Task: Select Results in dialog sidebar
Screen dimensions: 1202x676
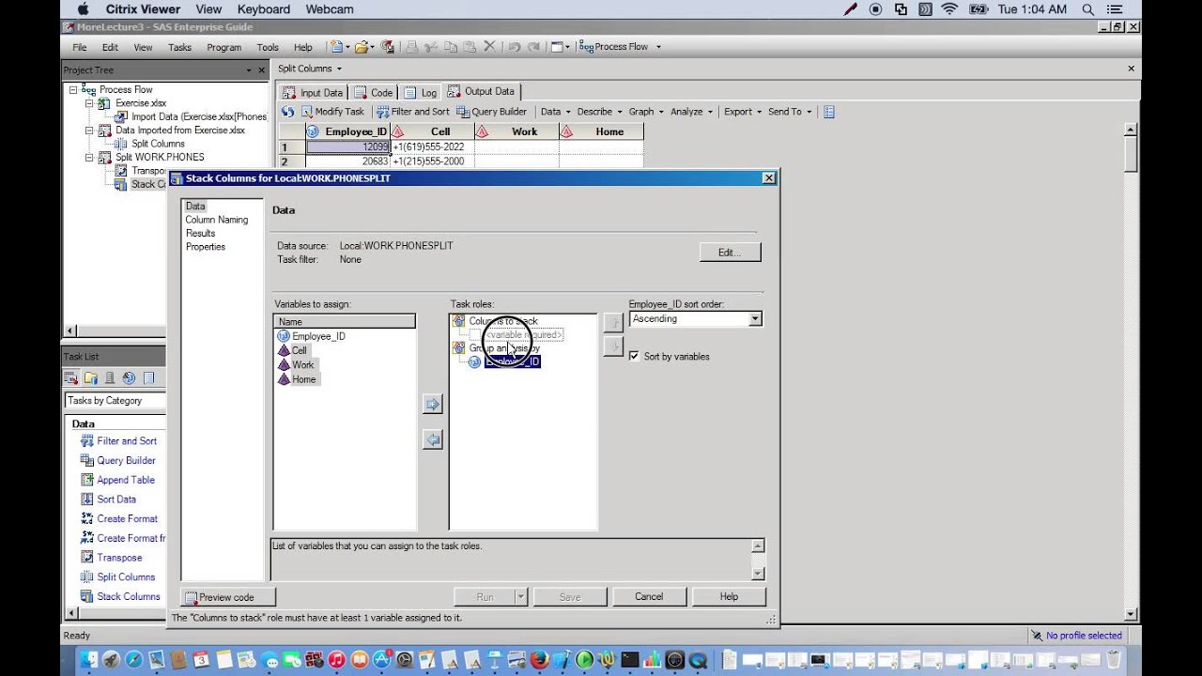Action: (x=200, y=233)
